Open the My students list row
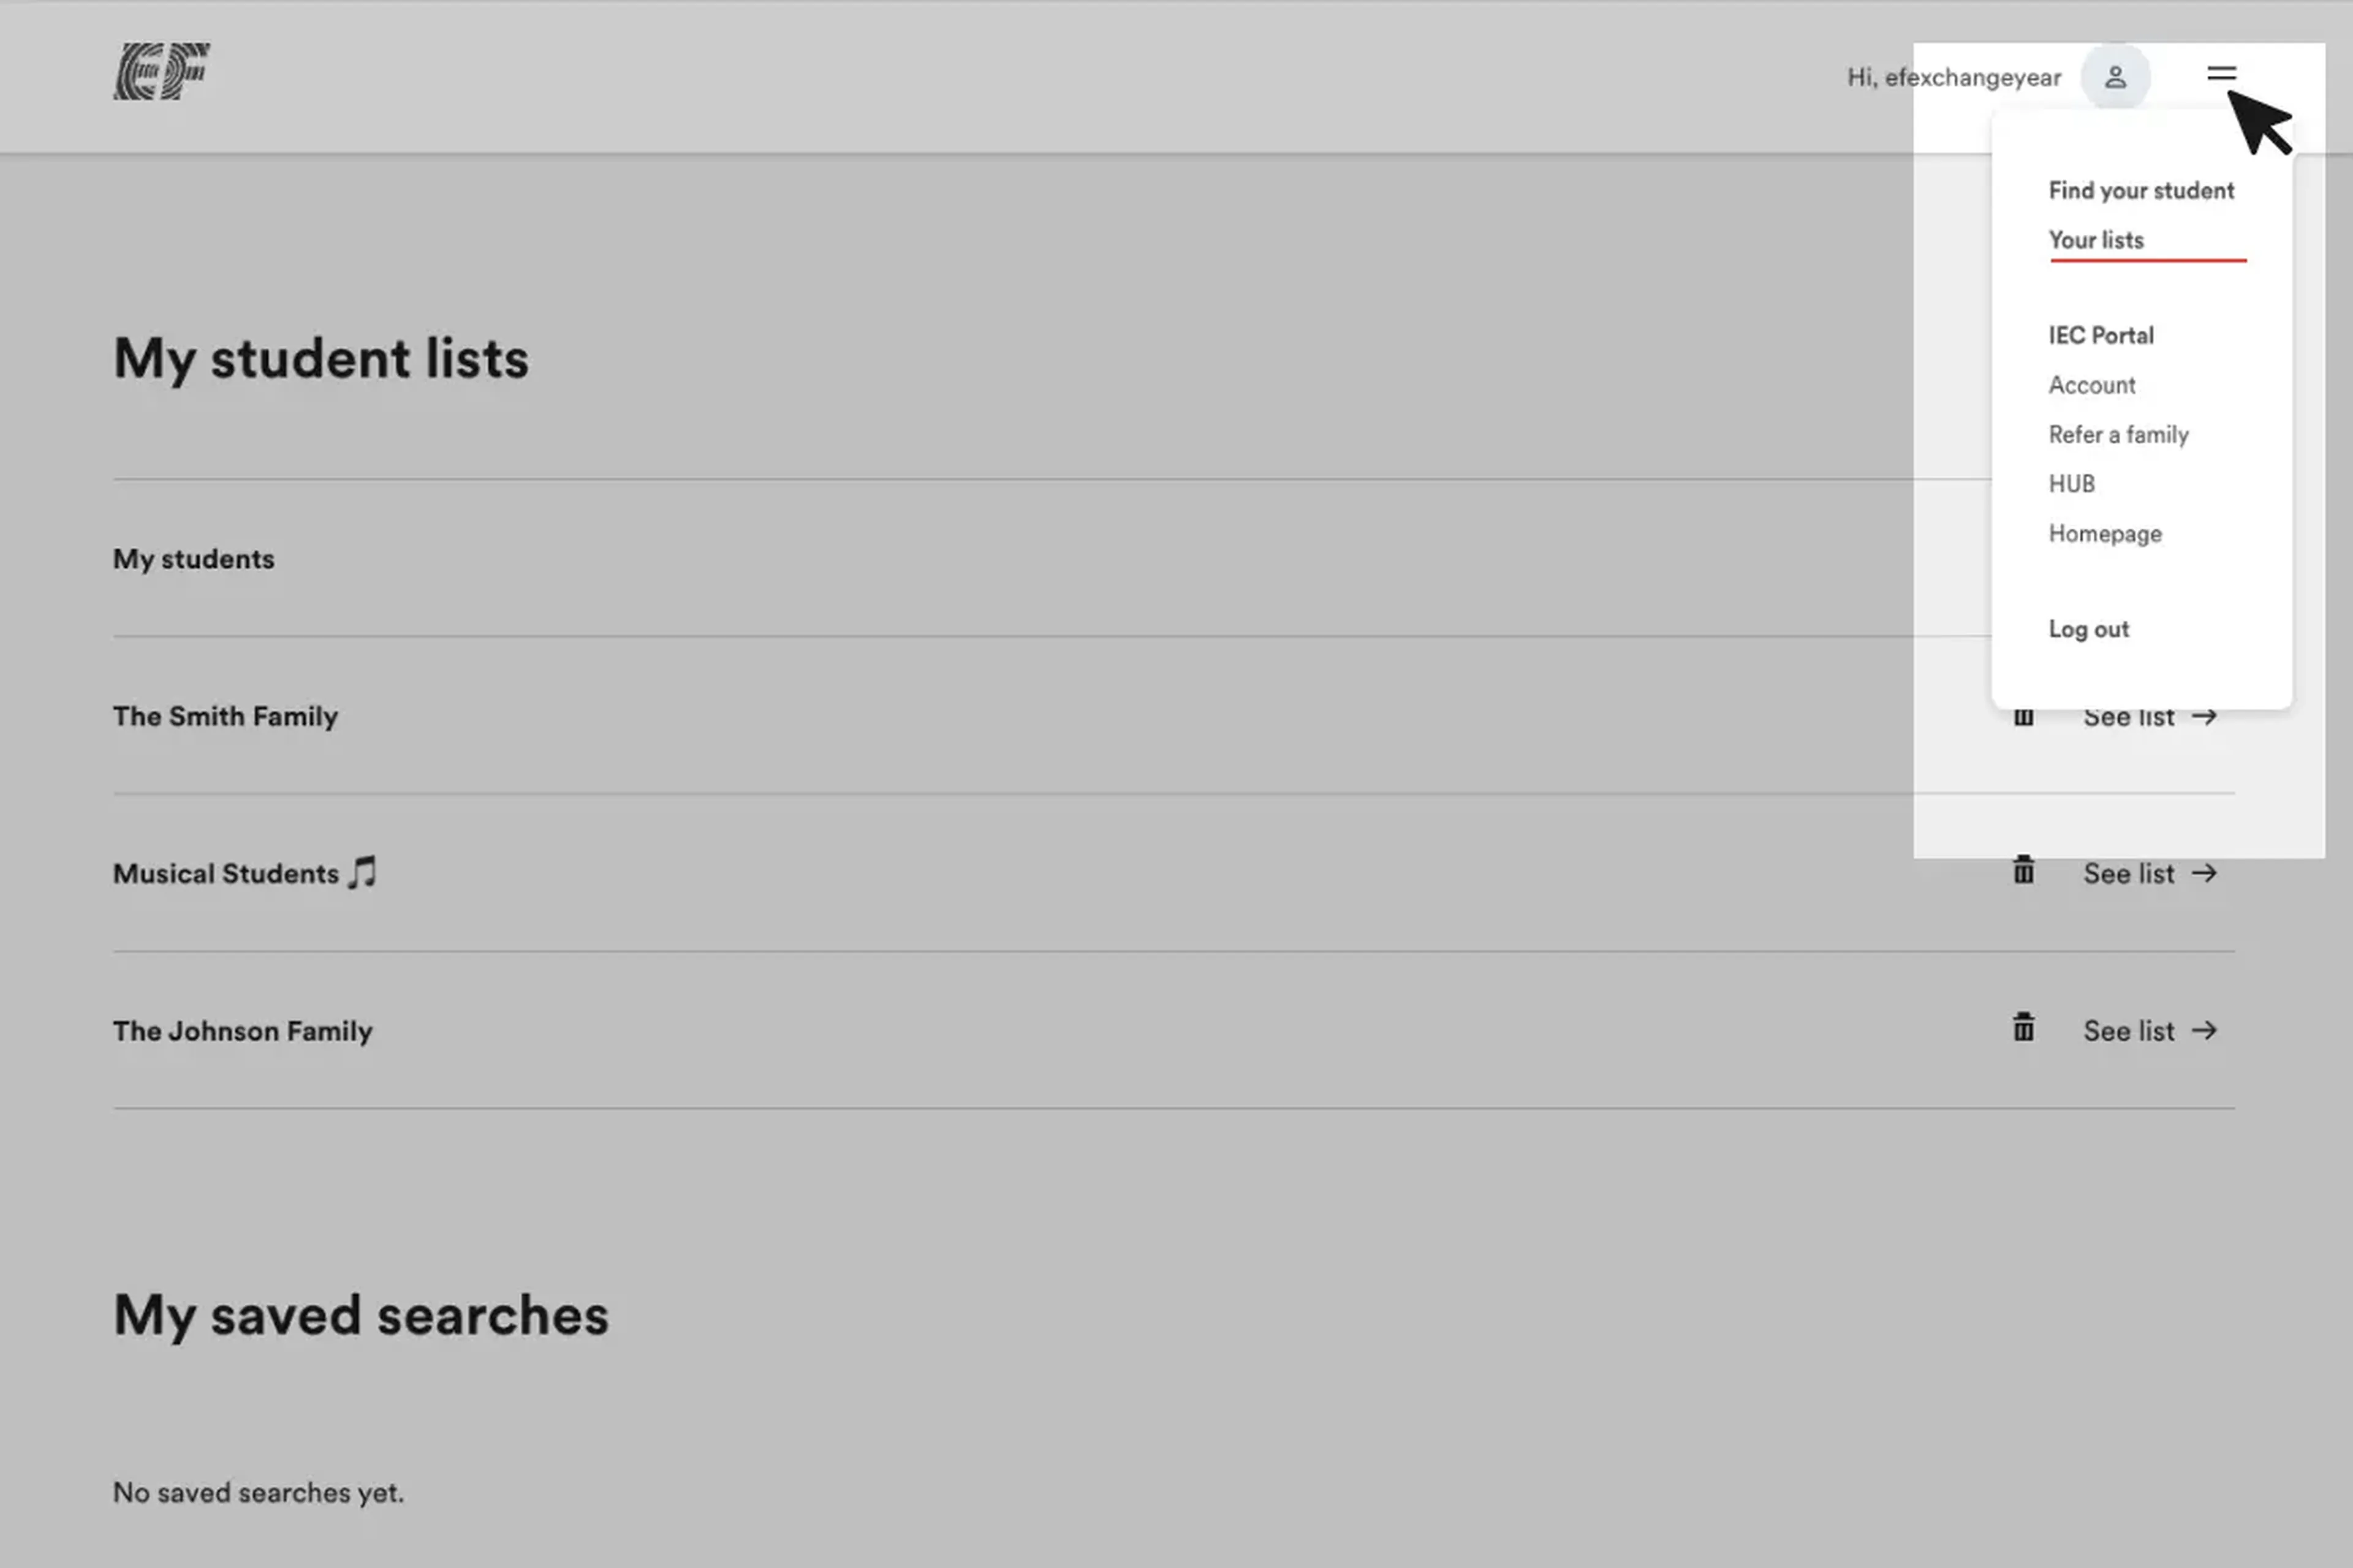Screen dimensions: 2353x1568 tap(193, 558)
